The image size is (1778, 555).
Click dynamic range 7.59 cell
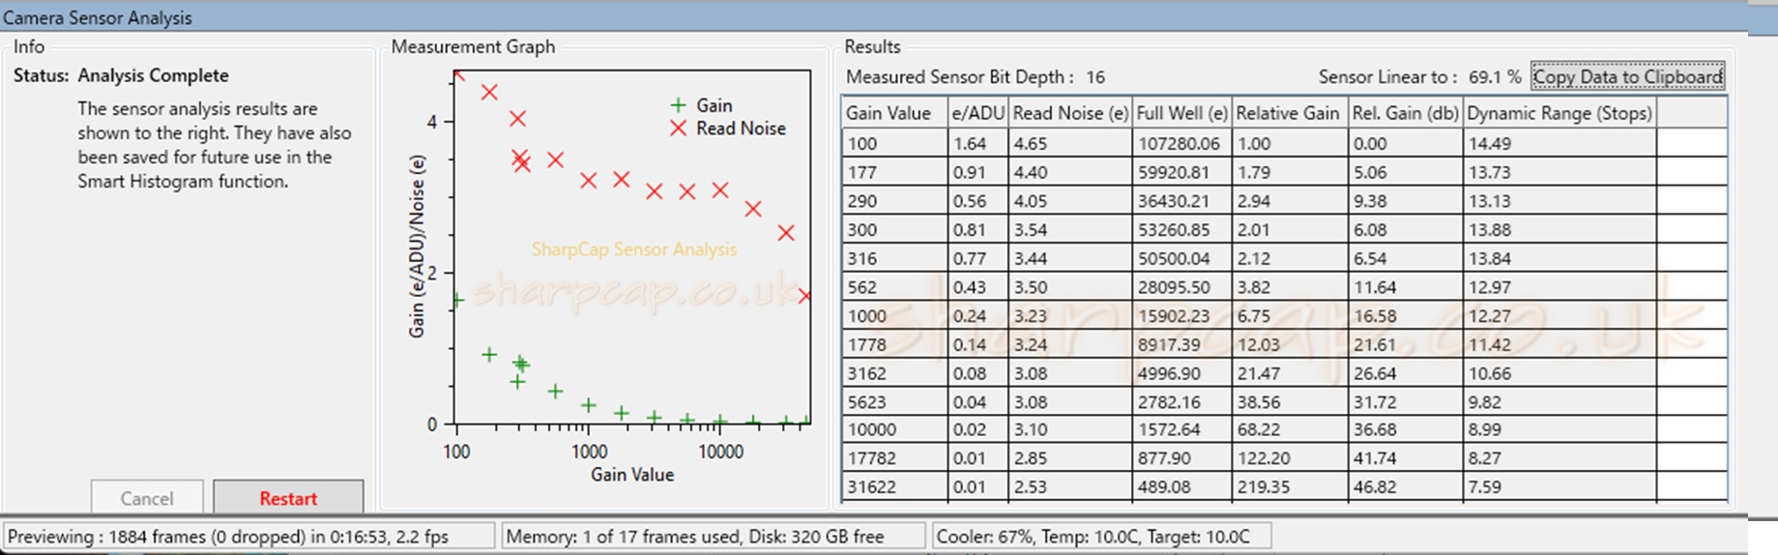coord(1559,486)
